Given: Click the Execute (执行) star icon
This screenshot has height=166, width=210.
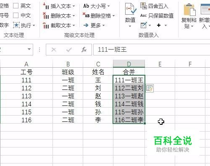Looking at the screenshot, I should tap(16, 25).
